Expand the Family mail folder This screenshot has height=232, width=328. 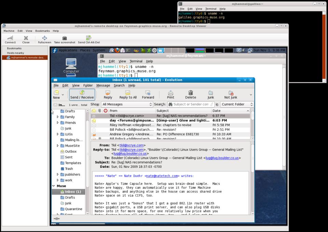coord(58,117)
